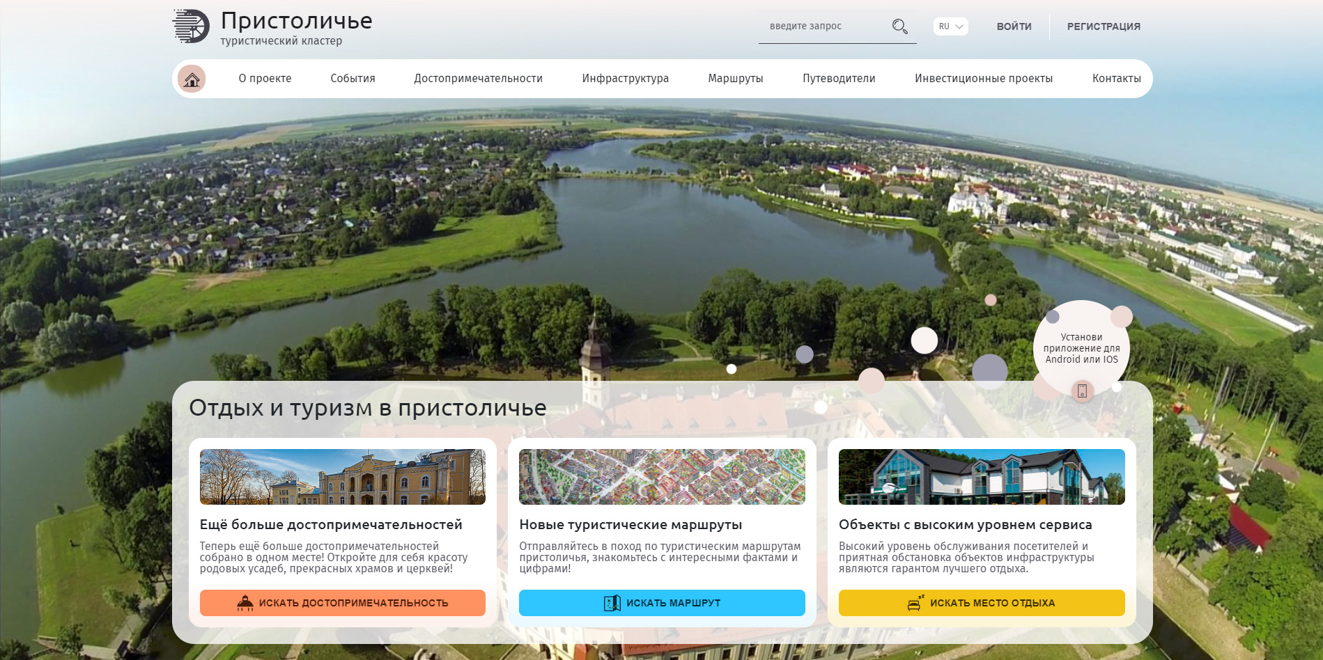Click the 'Установи приложение' app bubble
The image size is (1323, 660).
(x=1081, y=348)
